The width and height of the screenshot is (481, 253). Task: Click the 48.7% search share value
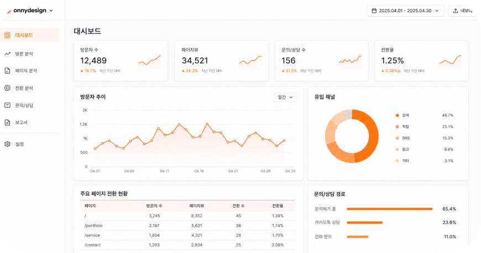pyautogui.click(x=448, y=116)
